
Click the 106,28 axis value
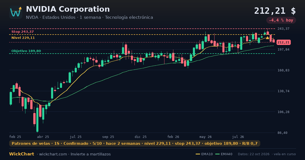pyautogui.click(x=283, y=112)
